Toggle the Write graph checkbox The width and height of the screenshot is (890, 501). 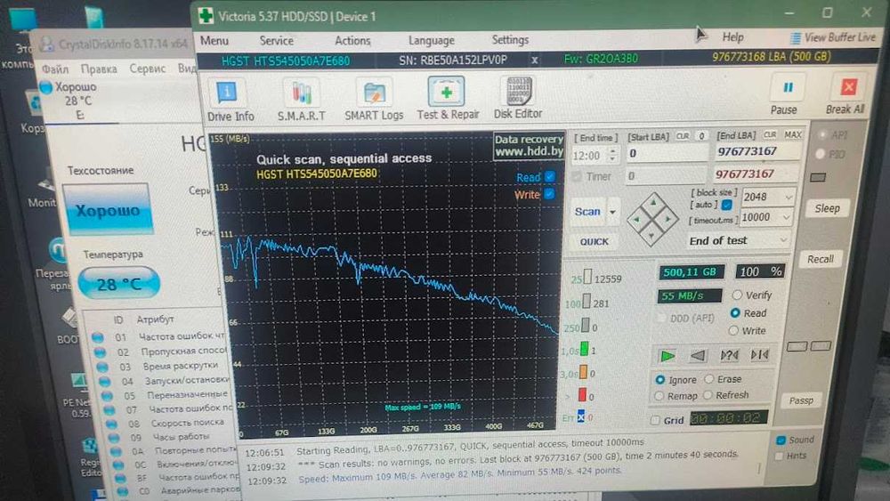coord(549,193)
